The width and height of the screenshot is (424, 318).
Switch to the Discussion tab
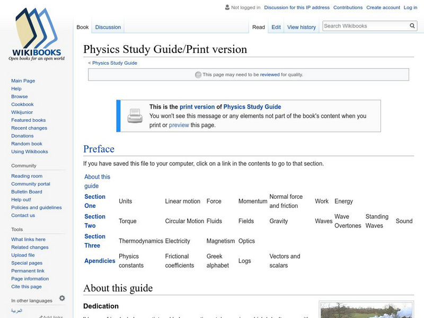tap(108, 26)
